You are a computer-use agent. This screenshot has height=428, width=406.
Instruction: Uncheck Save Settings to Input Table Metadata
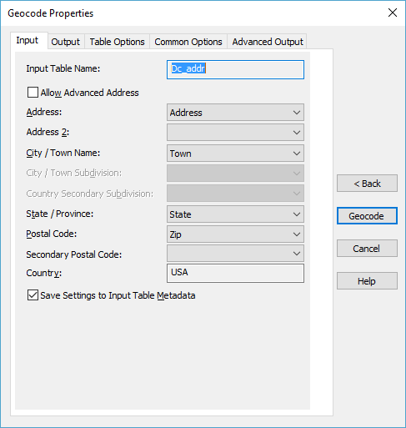(33, 295)
